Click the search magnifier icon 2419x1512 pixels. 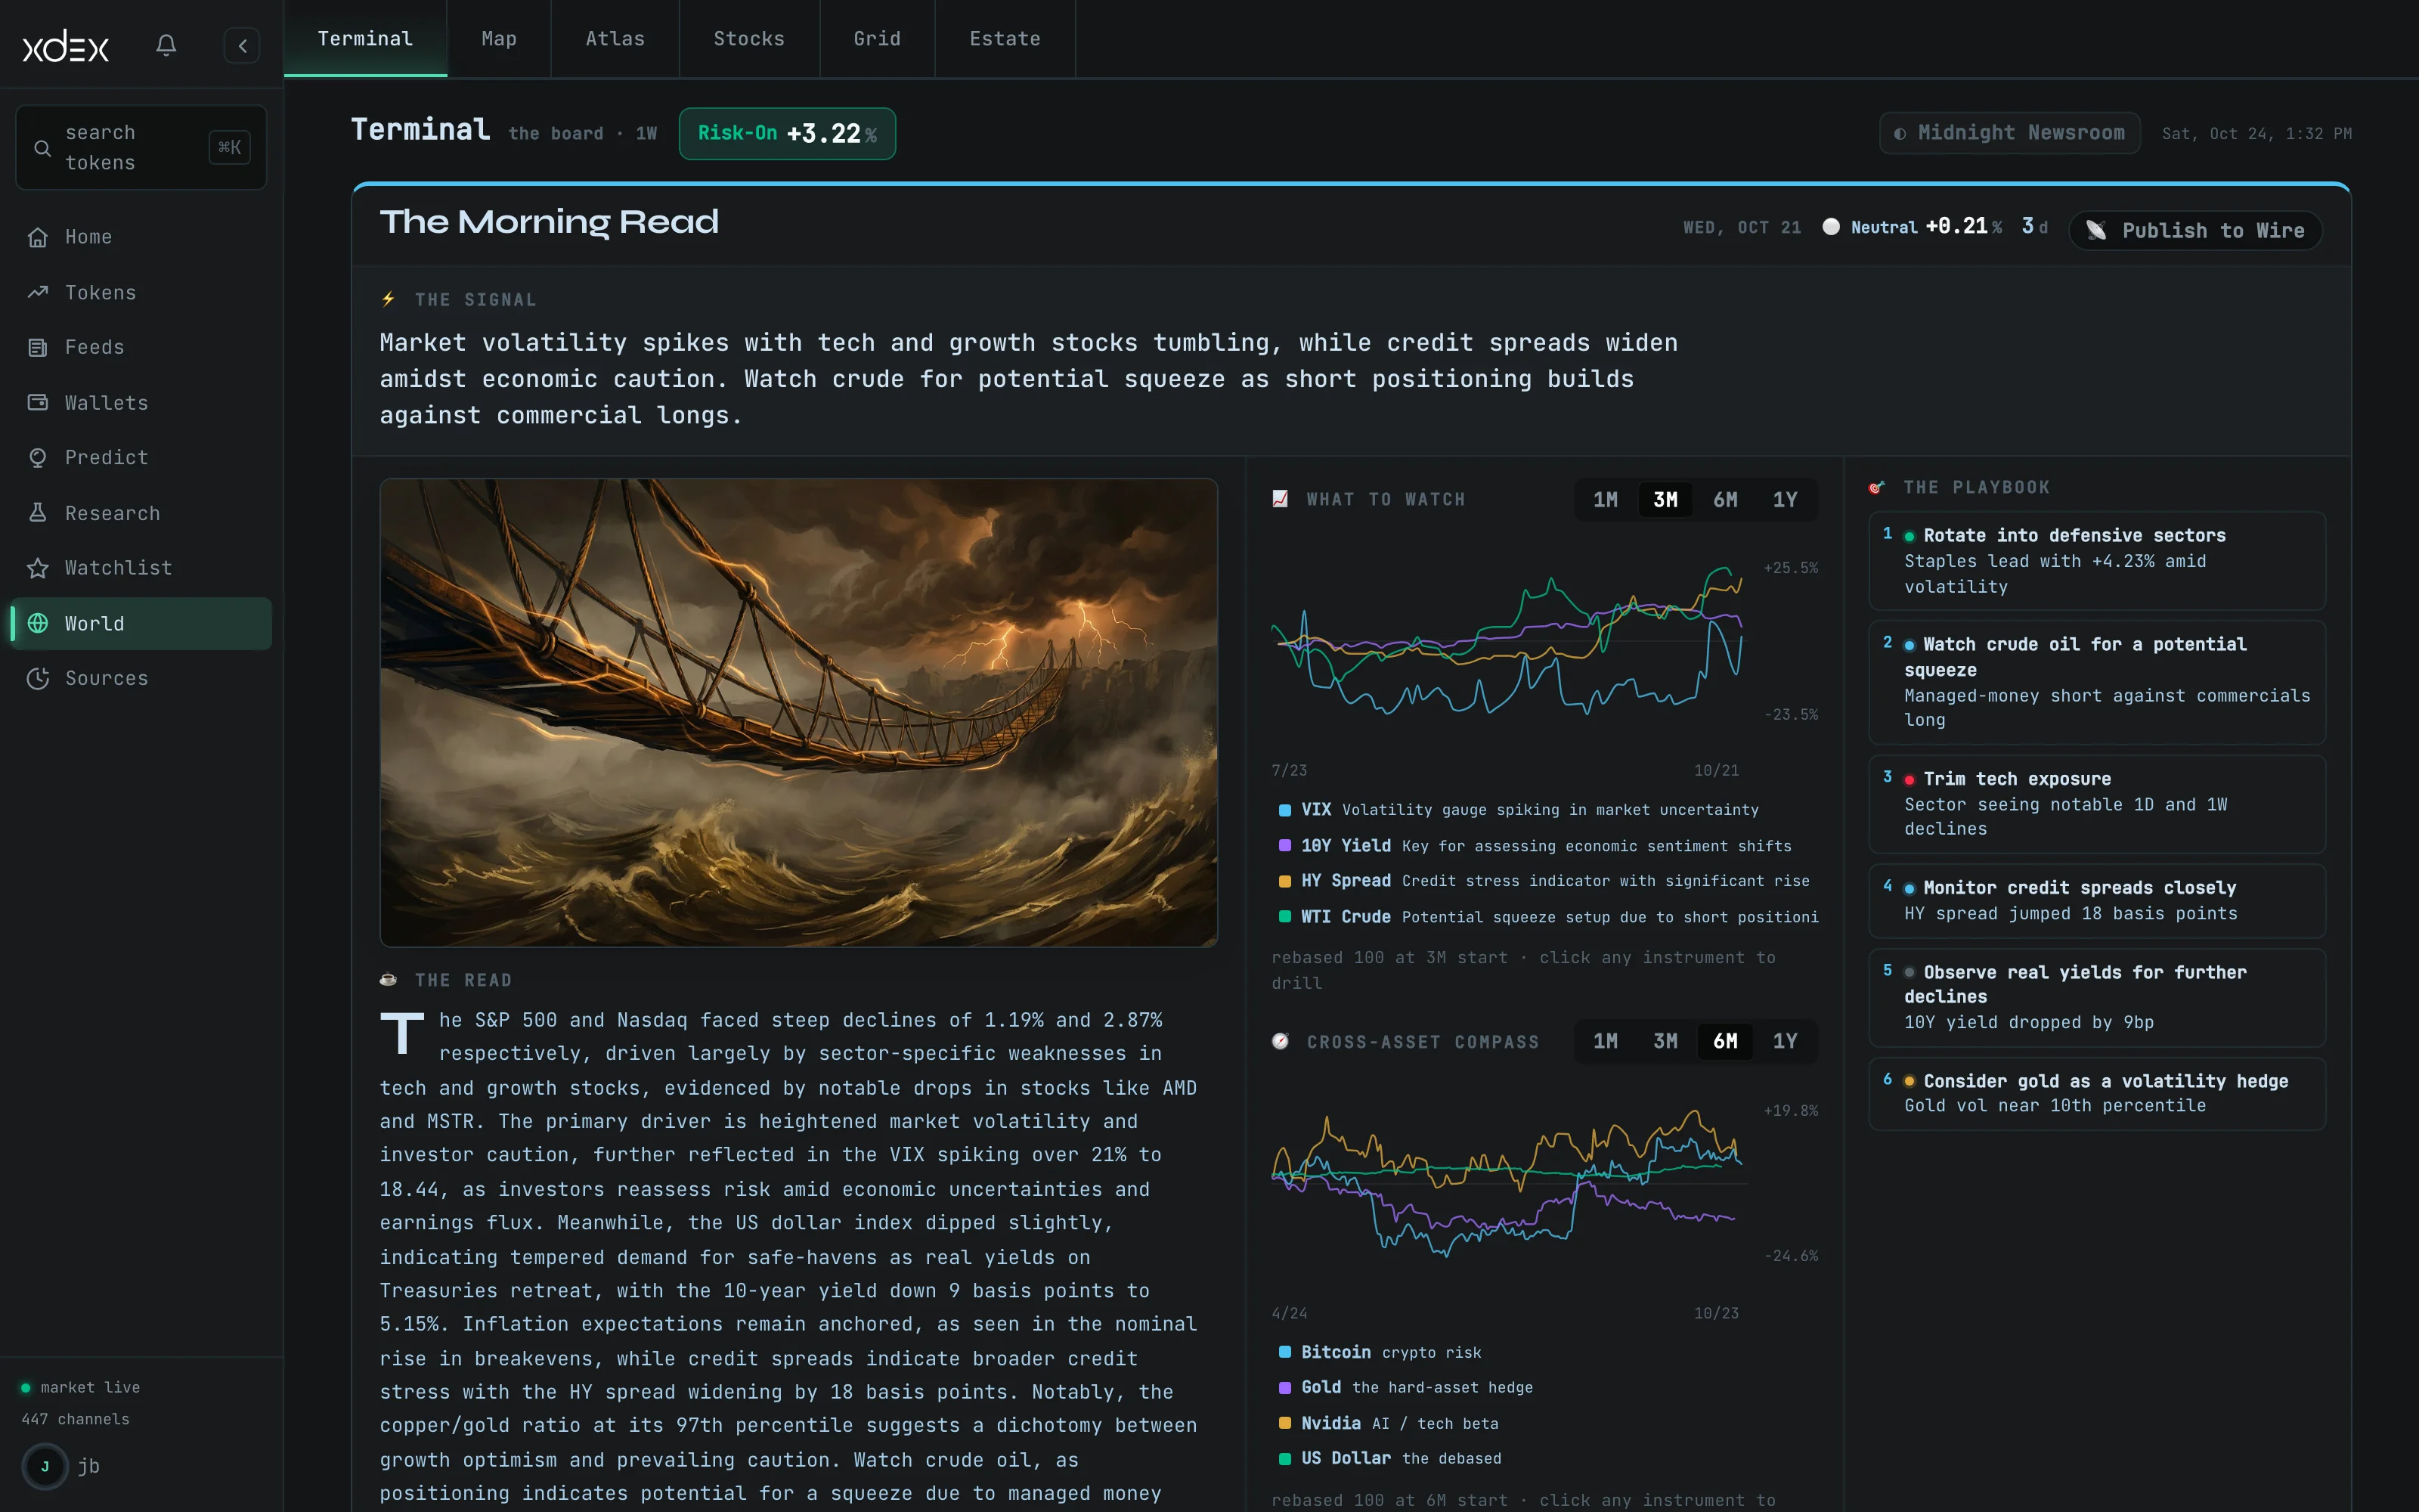click(x=42, y=148)
